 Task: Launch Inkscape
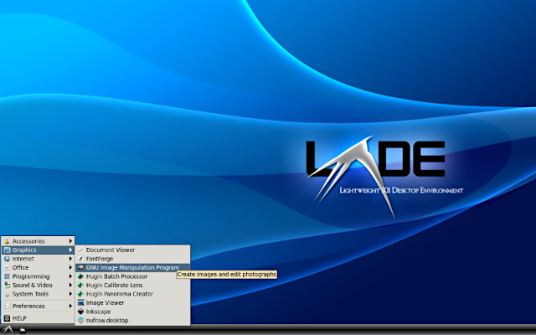click(132, 312)
